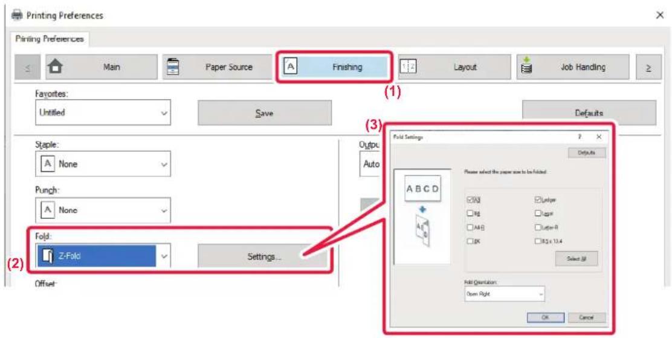Close the Fold Settings dialog
Viewport: 672px width, 338px height.
pyautogui.click(x=599, y=137)
